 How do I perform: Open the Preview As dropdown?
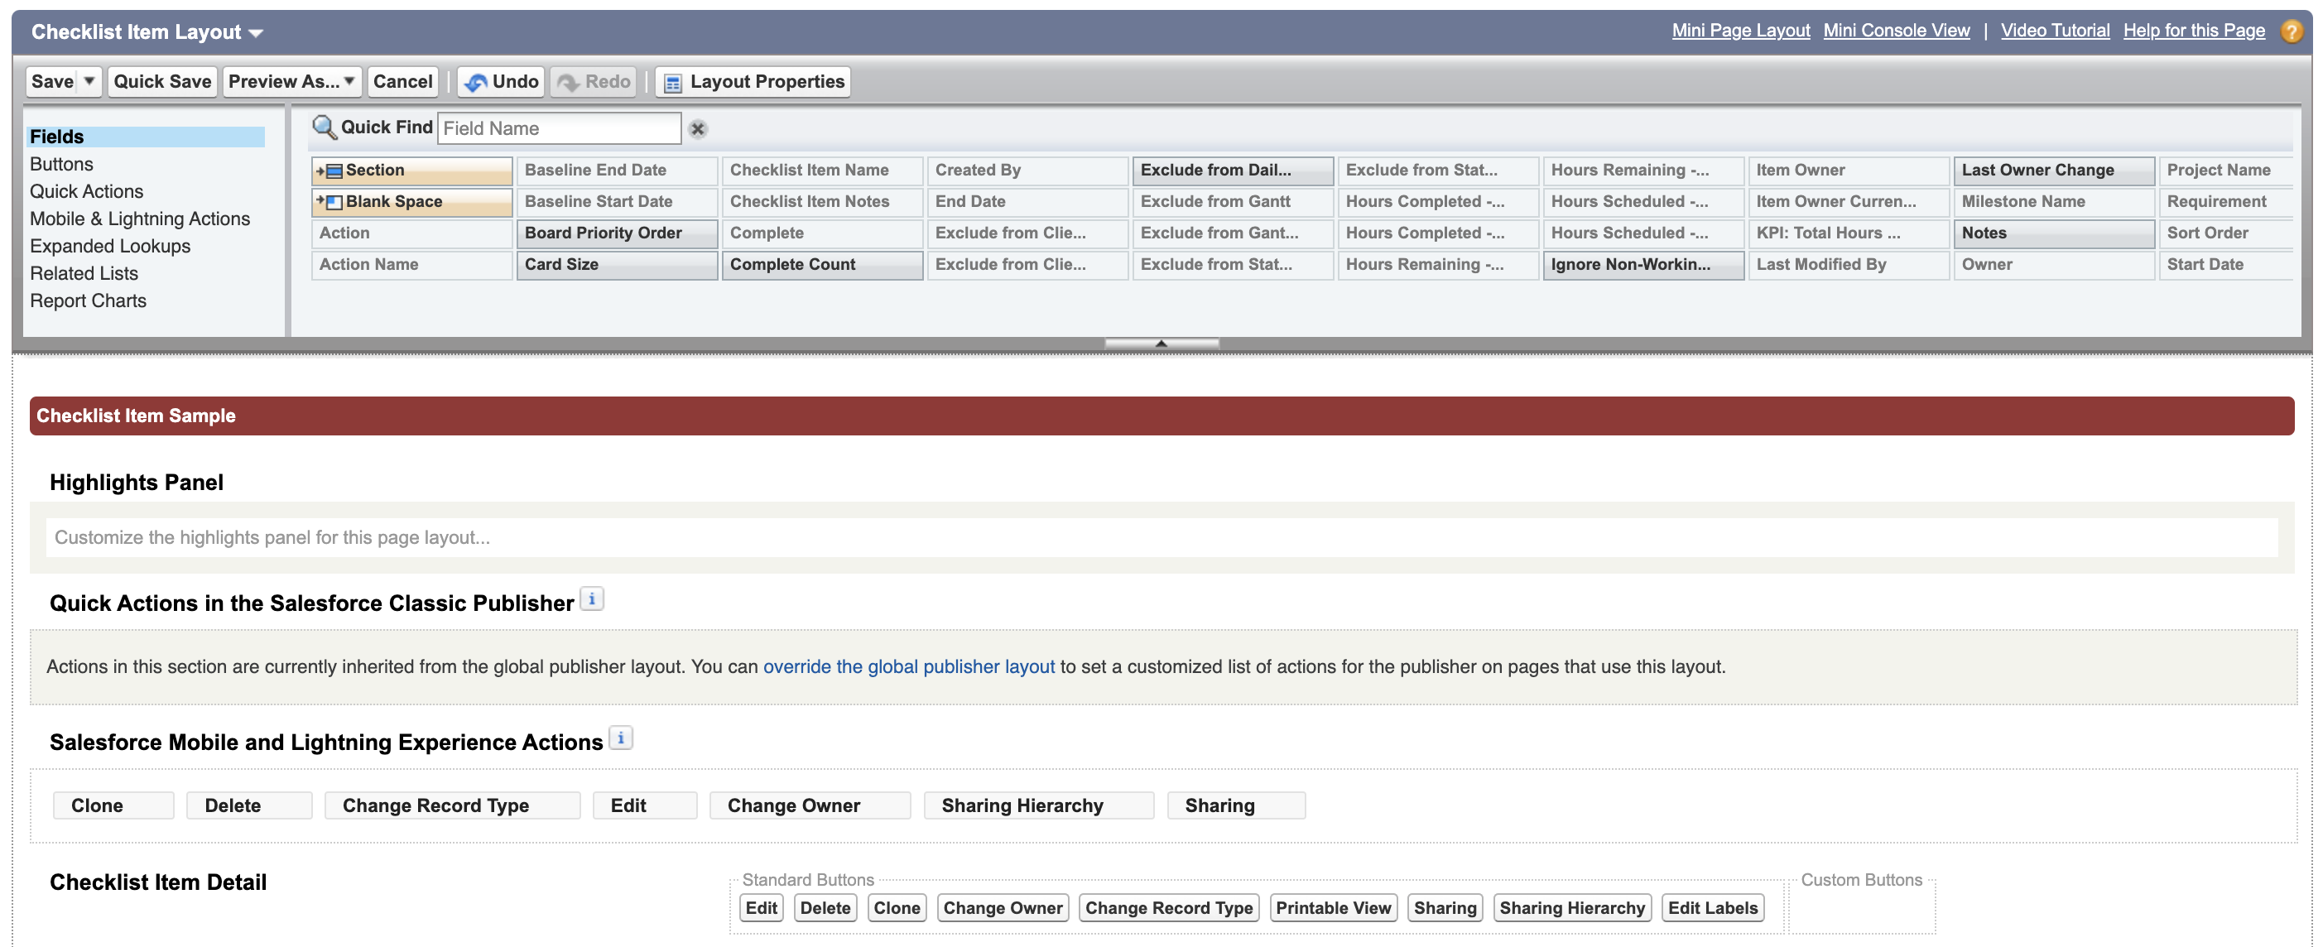click(348, 81)
